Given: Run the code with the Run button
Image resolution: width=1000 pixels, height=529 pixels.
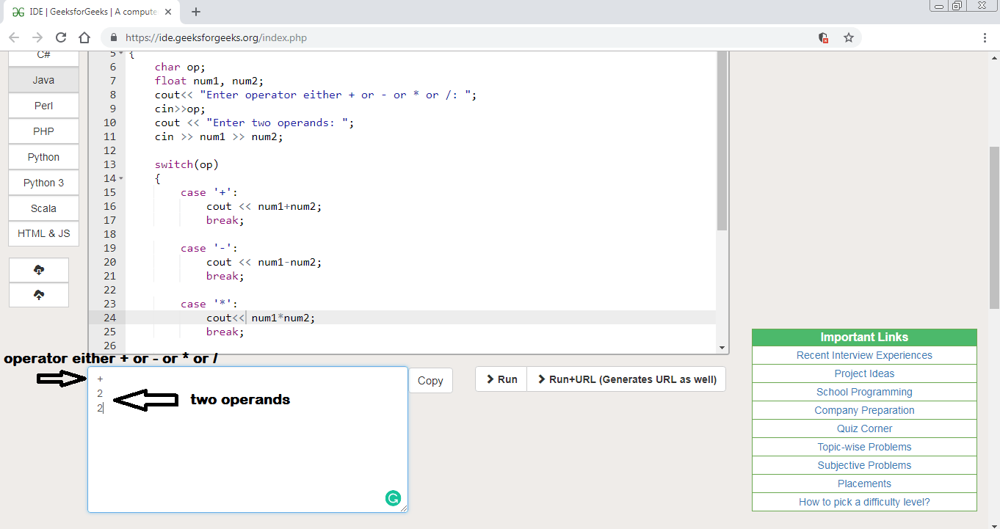Looking at the screenshot, I should click(501, 379).
